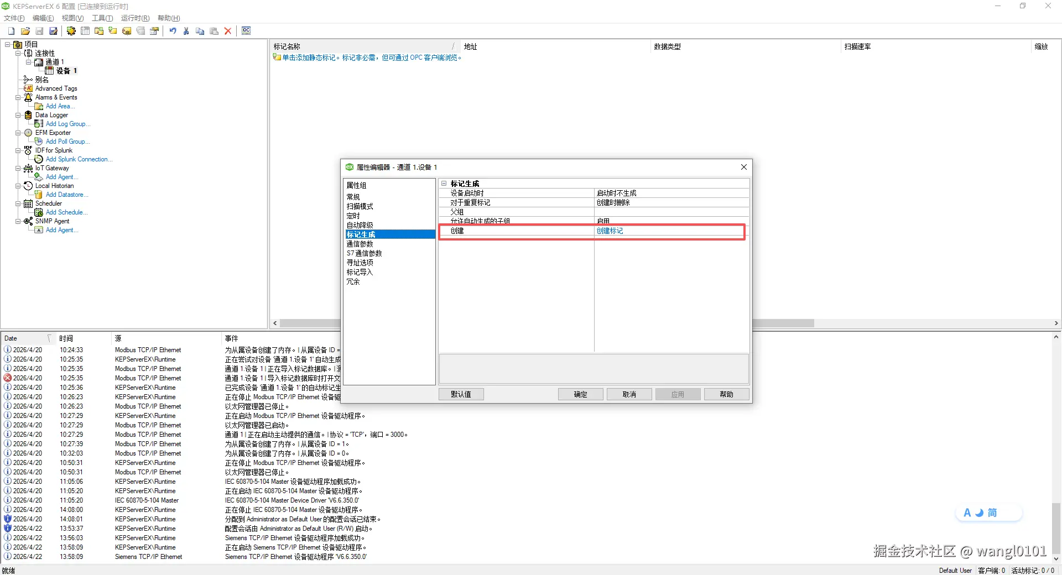Collapse the 通道 1 tree node

pyautogui.click(x=29, y=62)
